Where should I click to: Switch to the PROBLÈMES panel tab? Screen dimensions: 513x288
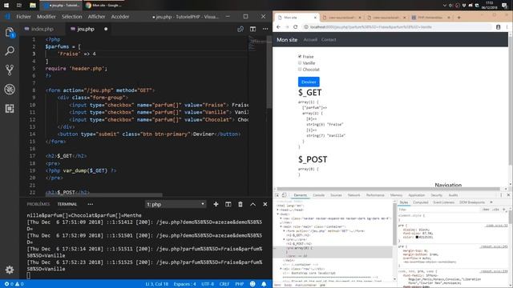pos(38,204)
